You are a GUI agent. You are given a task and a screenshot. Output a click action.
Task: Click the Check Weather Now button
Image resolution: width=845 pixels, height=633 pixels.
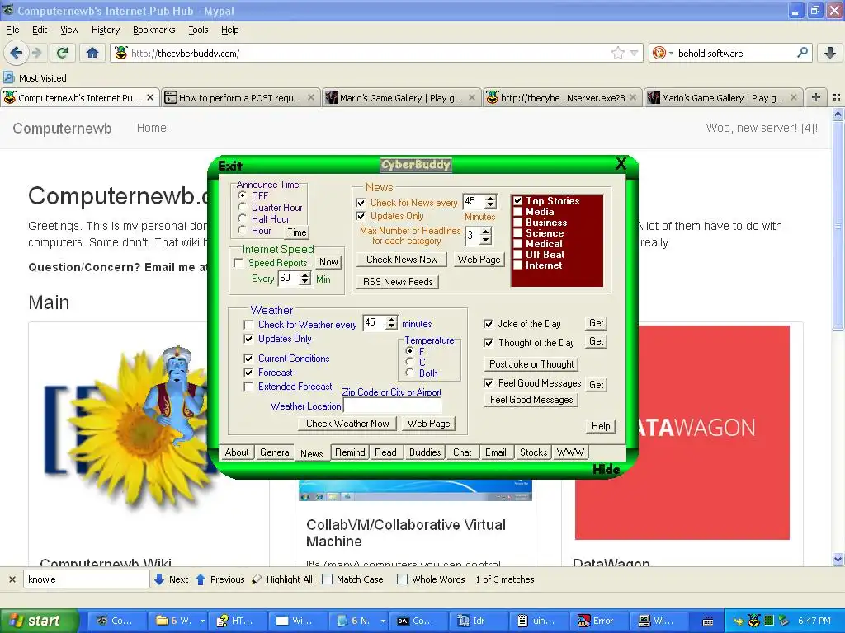tap(347, 424)
